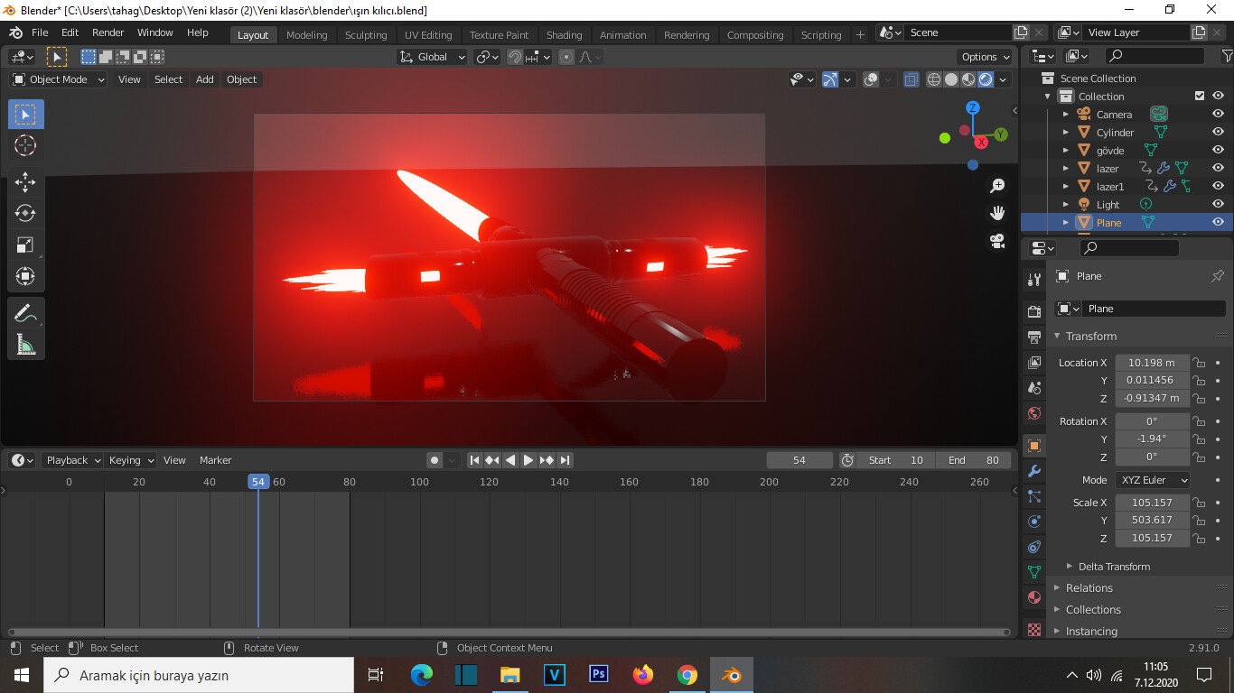Hide the Cylinder object in outliner
The height and width of the screenshot is (693, 1234).
(x=1218, y=133)
